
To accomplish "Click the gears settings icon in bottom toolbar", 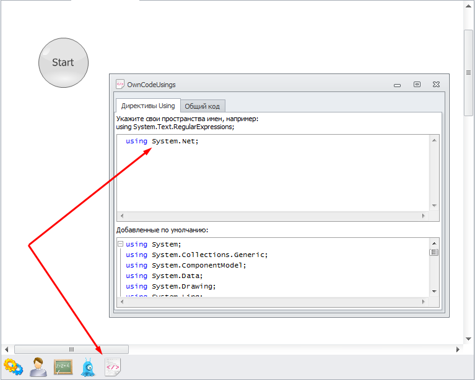I will click(13, 367).
